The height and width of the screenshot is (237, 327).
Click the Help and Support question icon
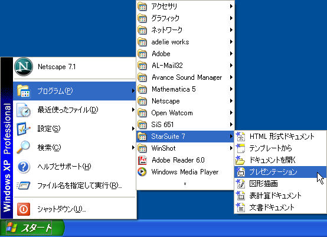[24, 167]
